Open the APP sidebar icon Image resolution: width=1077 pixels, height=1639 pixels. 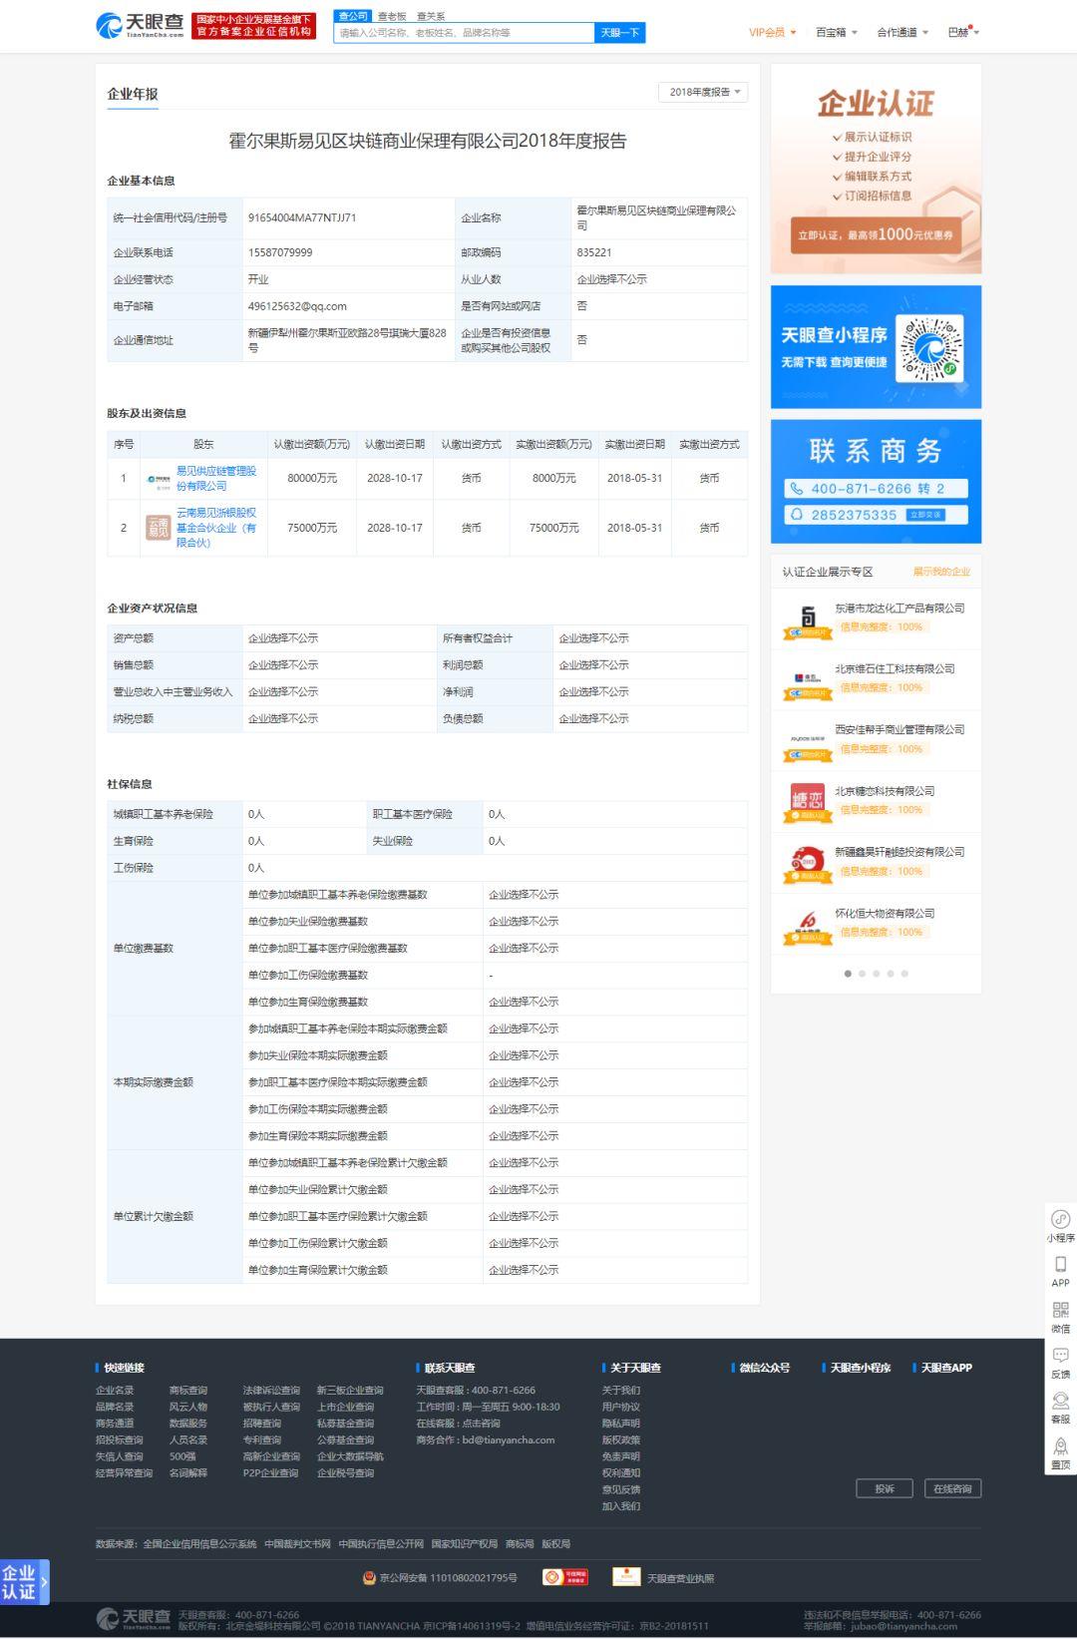click(1060, 1272)
